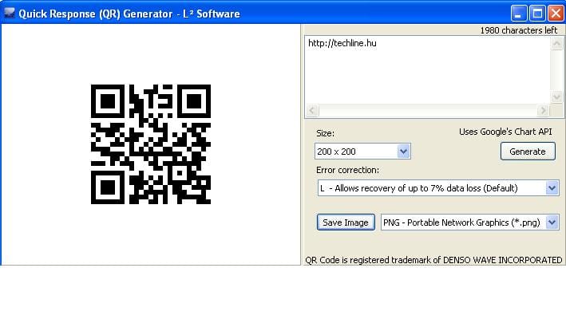Click the 'Uses Google's Chart API' text
This screenshot has height=319, width=566.
[505, 132]
